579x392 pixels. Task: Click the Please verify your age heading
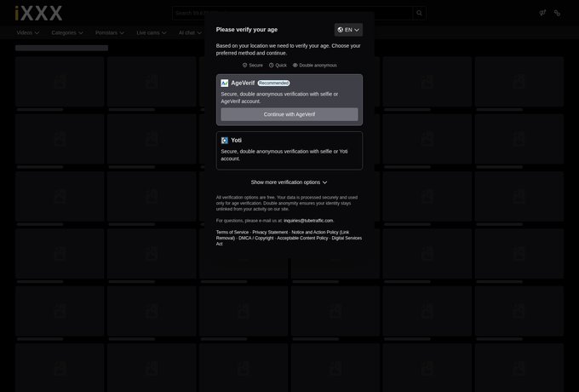[247, 30]
